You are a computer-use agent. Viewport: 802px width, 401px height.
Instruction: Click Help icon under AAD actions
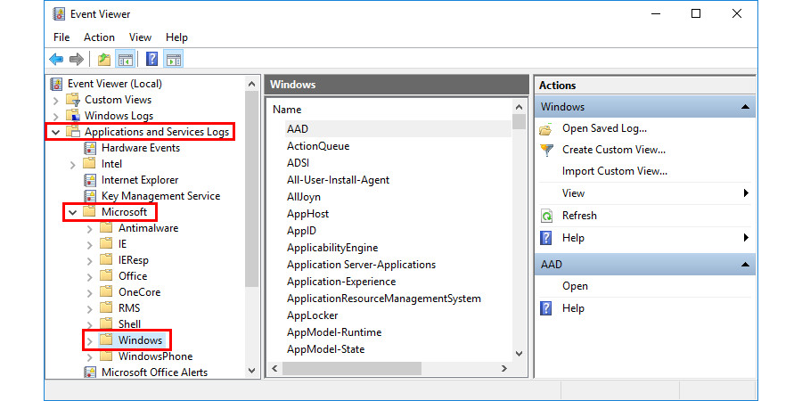(x=546, y=308)
